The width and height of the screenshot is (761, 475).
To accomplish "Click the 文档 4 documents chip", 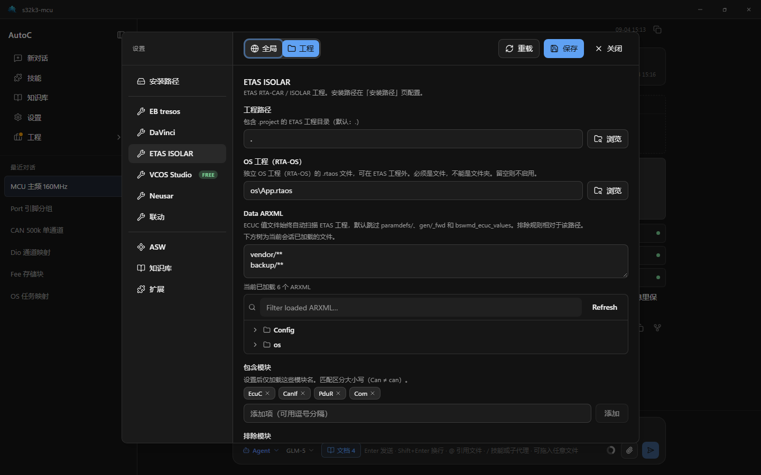I will click(341, 450).
